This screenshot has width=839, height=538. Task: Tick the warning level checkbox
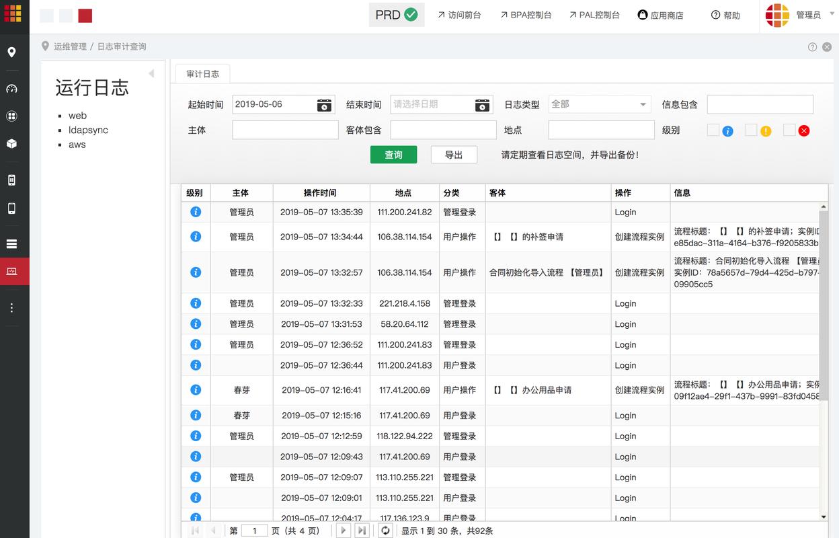(x=751, y=130)
